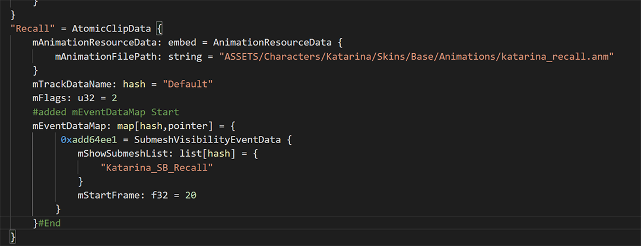Select the hash 0xadd64ee1
Screen dimensions: 641x246
[x=89, y=140]
